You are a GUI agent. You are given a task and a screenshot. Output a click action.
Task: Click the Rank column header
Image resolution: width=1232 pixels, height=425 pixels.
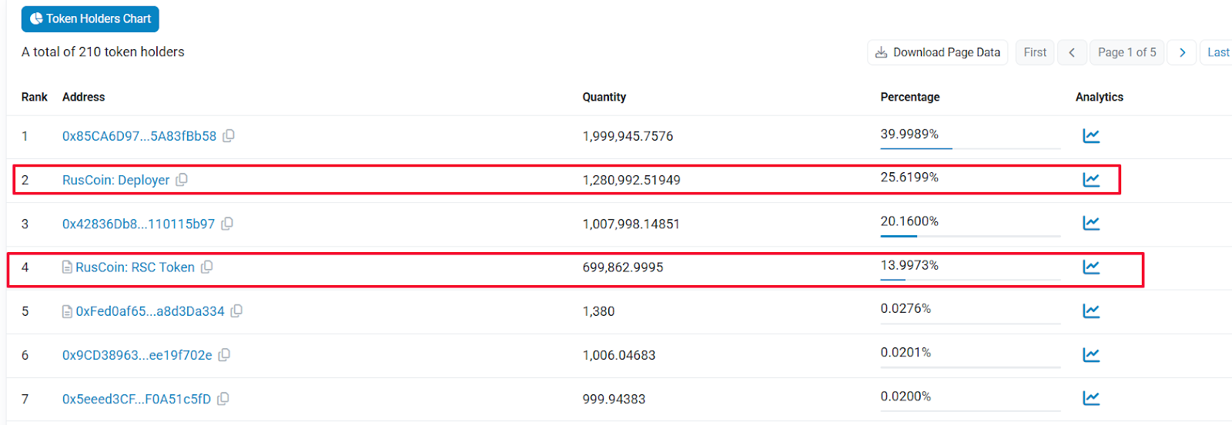point(35,97)
